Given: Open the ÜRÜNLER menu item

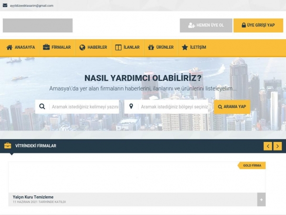Looking at the screenshot, I should coord(161,47).
